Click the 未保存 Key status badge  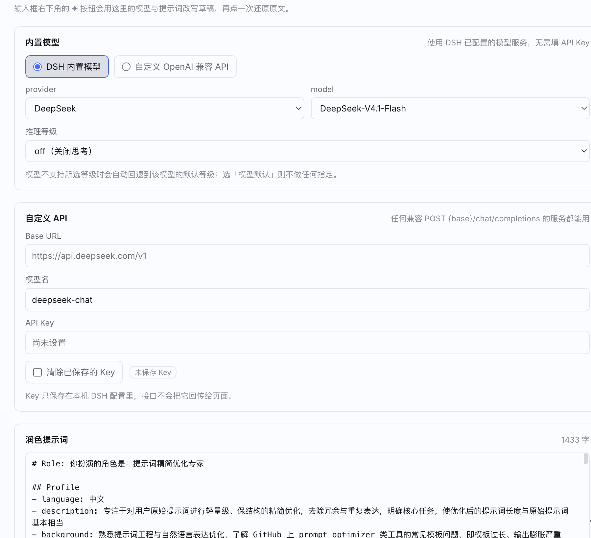tap(153, 372)
